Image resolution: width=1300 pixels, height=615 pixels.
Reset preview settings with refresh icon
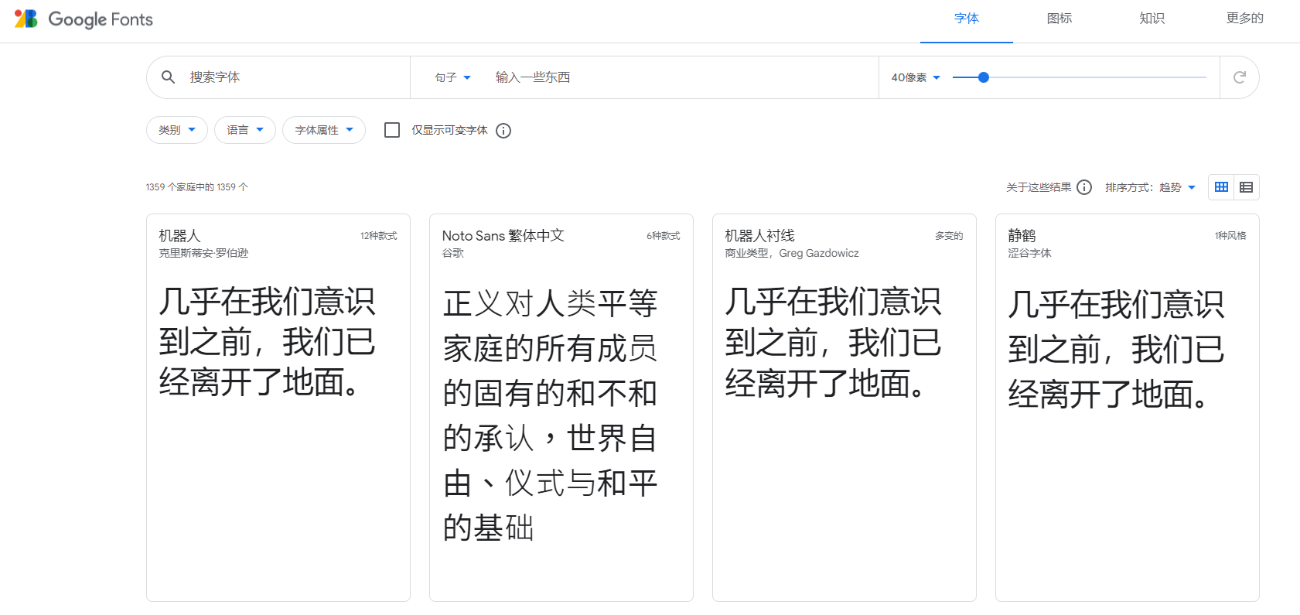[1239, 77]
